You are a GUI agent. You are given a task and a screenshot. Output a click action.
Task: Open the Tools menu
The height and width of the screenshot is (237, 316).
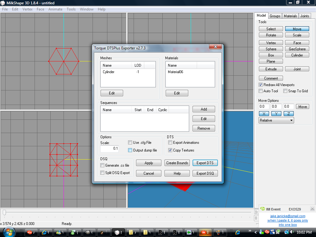[x=71, y=9]
